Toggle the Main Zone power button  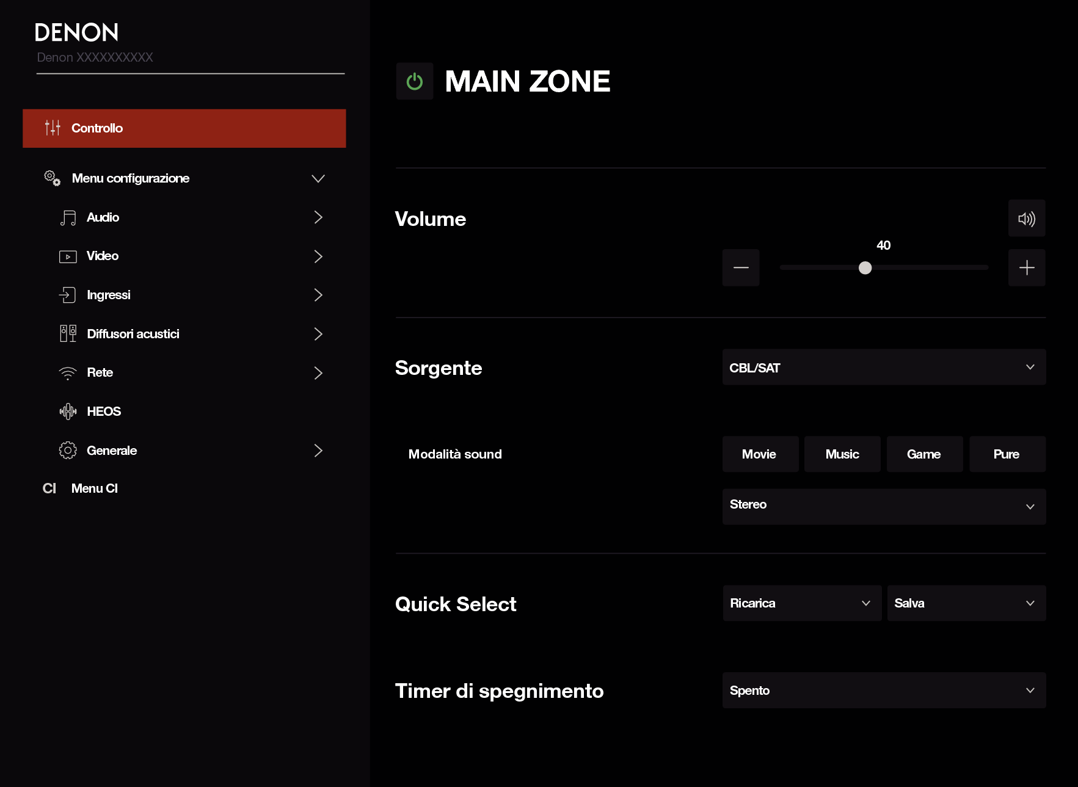[x=414, y=81]
